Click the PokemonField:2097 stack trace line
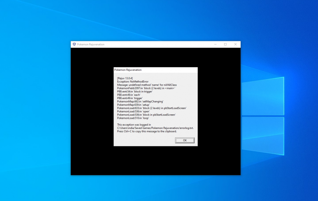Viewport: 318px width, 201px height. pyautogui.click(x=146, y=88)
